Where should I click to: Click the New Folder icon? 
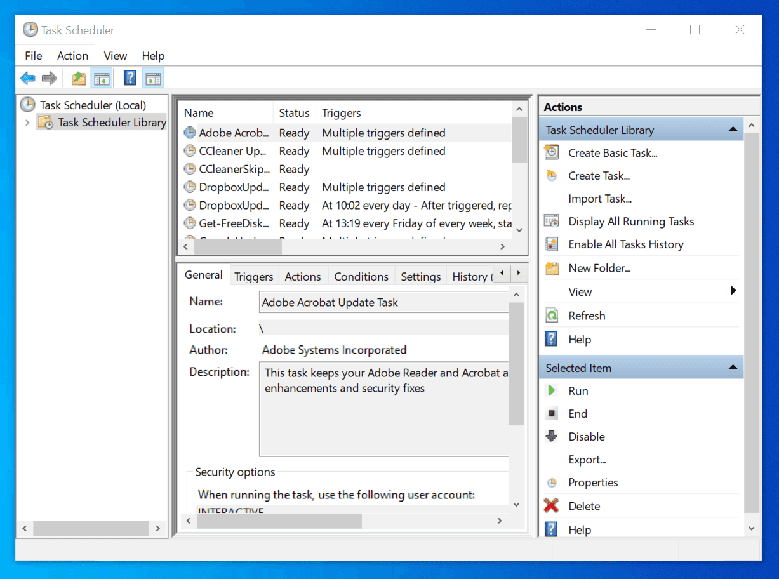552,268
